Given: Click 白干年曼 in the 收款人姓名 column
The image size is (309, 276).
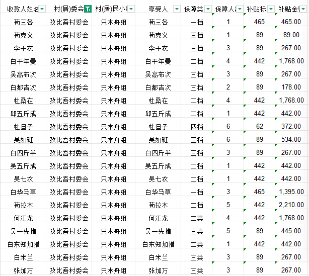Looking at the screenshot, I should tap(24, 61).
